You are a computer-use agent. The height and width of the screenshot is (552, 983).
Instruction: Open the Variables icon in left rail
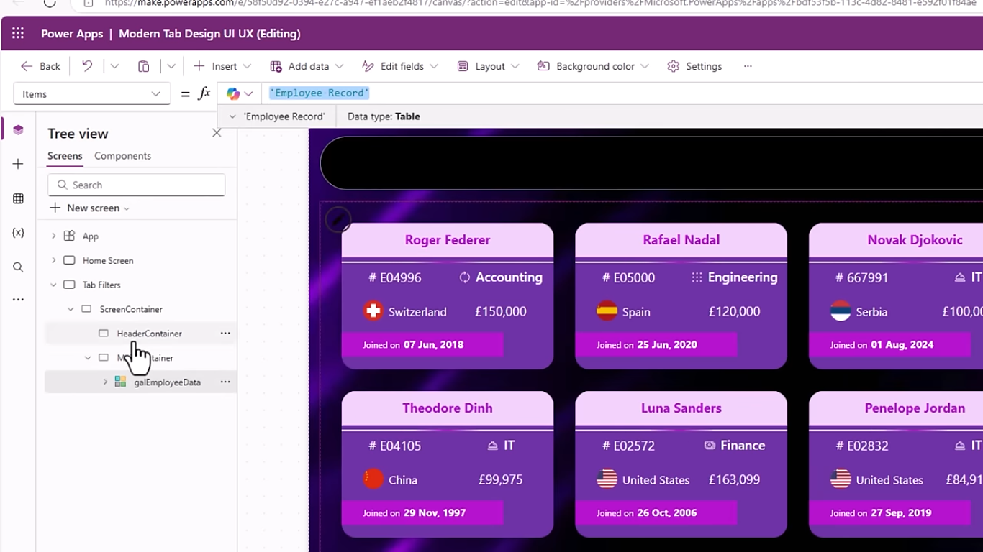tap(18, 233)
